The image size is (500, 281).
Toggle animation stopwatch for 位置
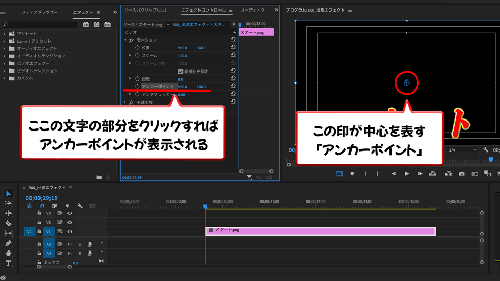coord(137,48)
